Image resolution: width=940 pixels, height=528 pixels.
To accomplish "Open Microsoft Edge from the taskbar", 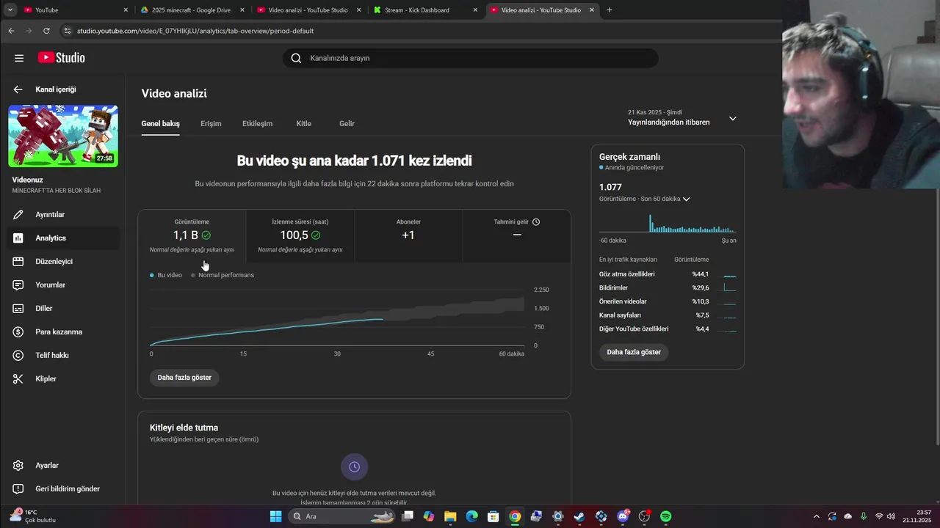I will 472,516.
